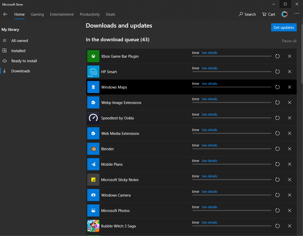Click the Webp Image Extensions title
Viewport: 303px width, 236px height.
121,103
